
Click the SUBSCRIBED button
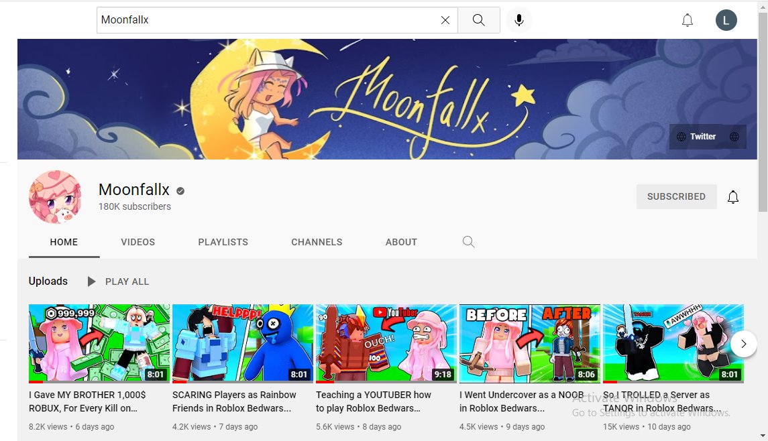[x=676, y=196]
